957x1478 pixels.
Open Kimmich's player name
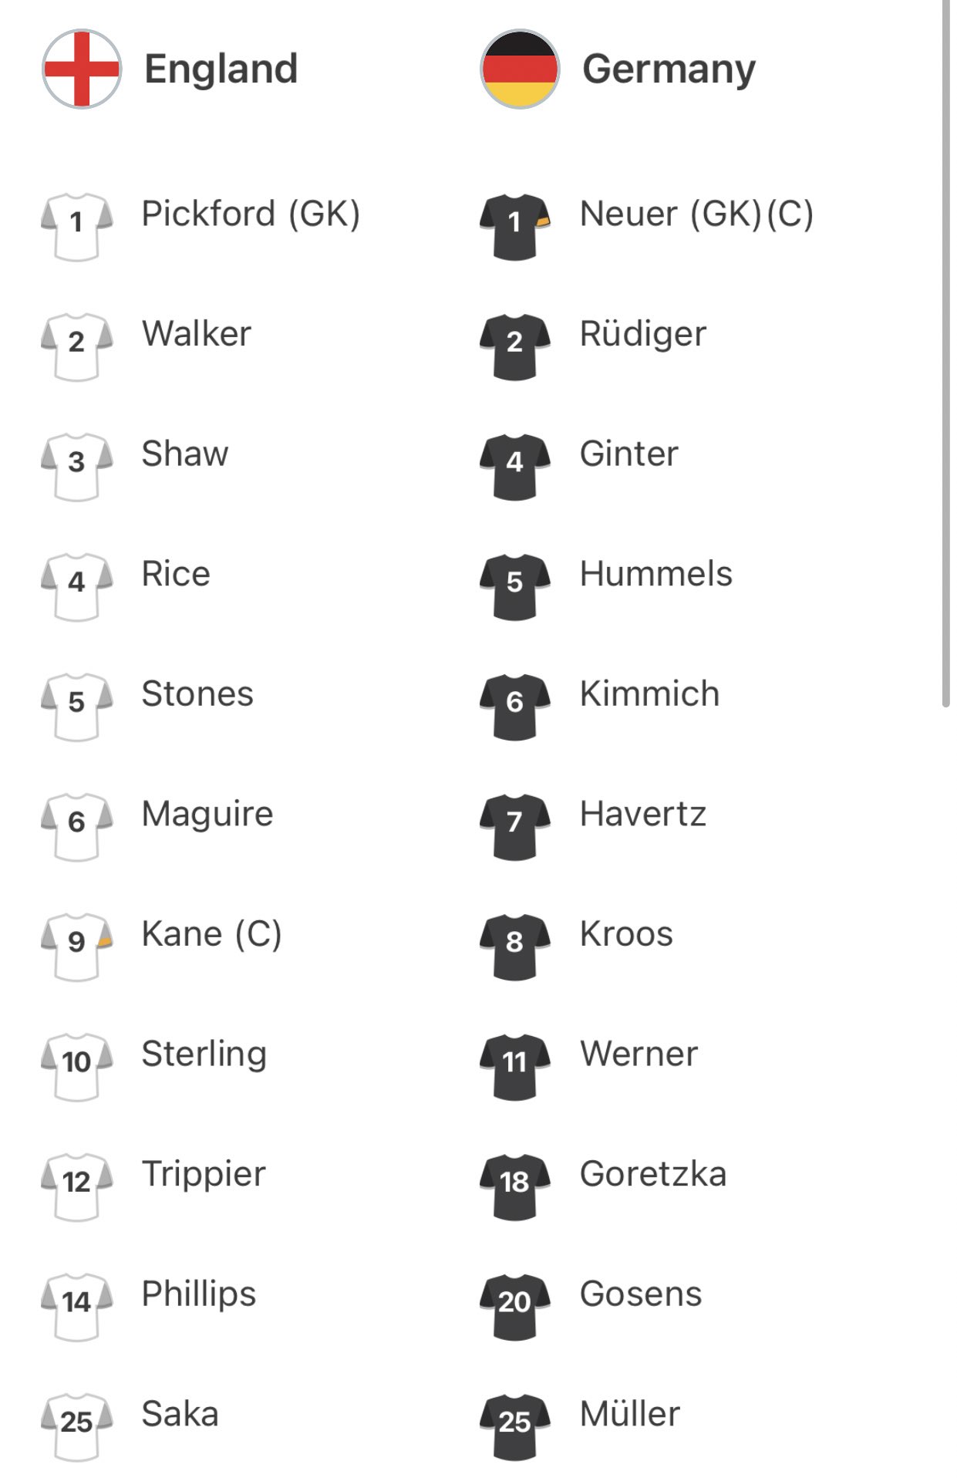[x=649, y=693]
